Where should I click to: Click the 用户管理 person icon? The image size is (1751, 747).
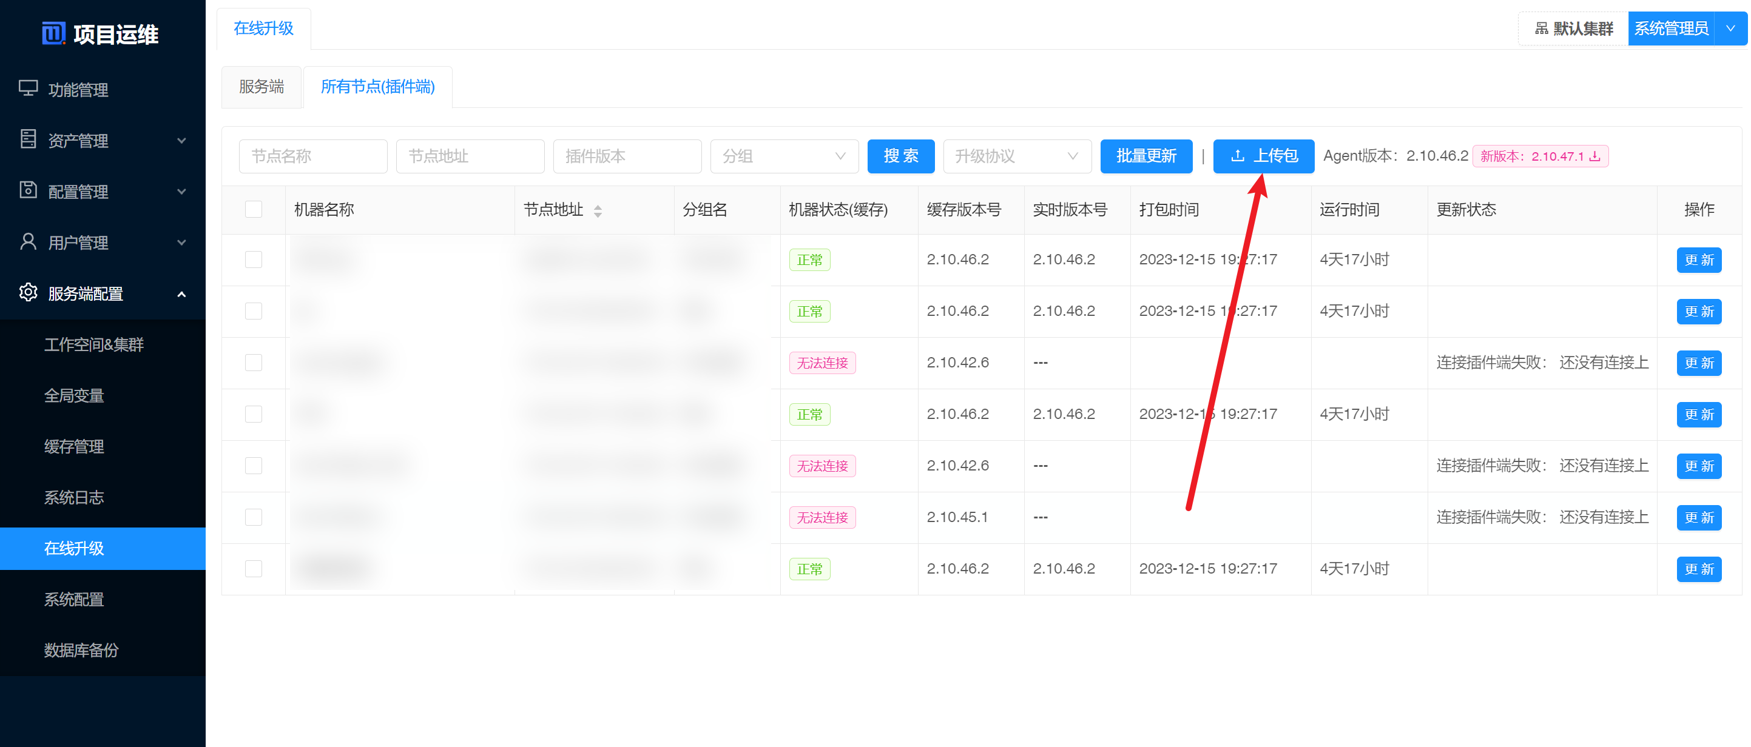click(28, 242)
